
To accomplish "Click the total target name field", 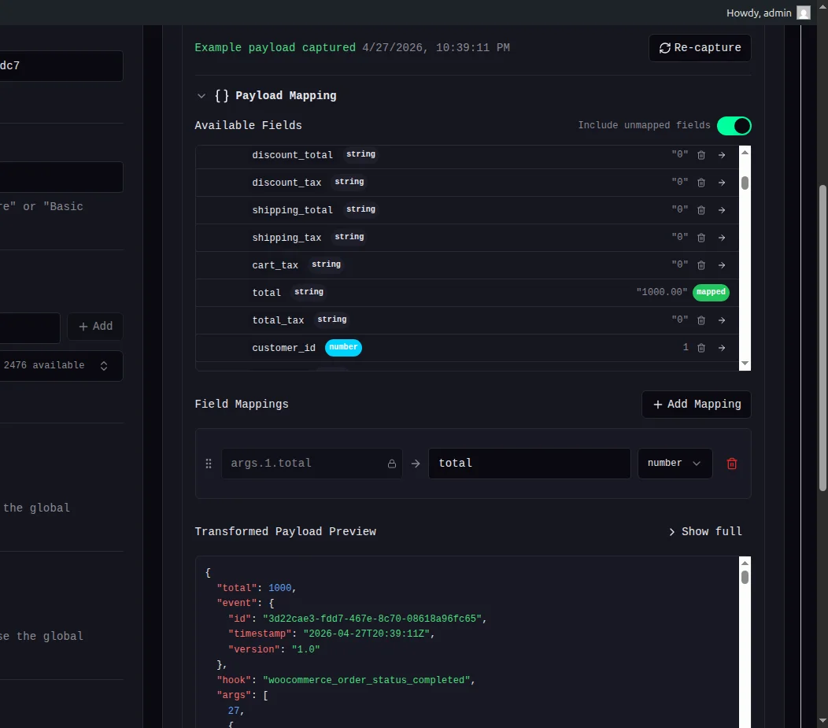I will click(x=529, y=464).
